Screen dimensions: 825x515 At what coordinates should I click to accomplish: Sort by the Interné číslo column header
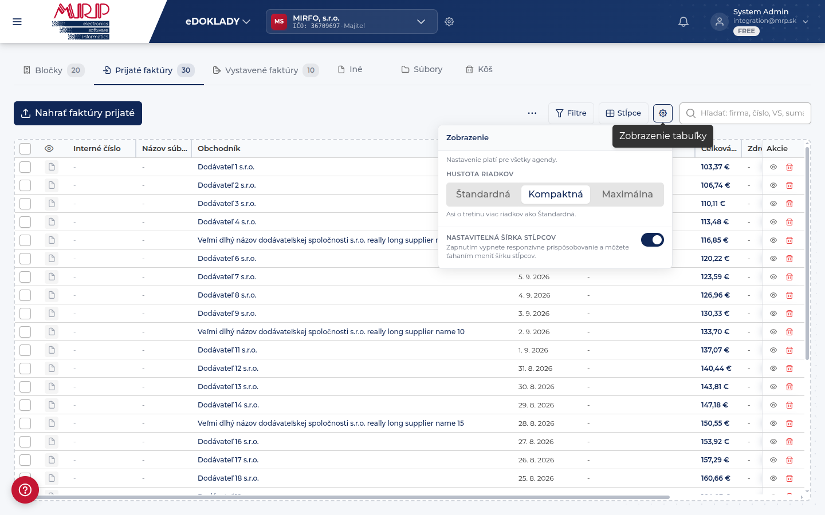97,149
